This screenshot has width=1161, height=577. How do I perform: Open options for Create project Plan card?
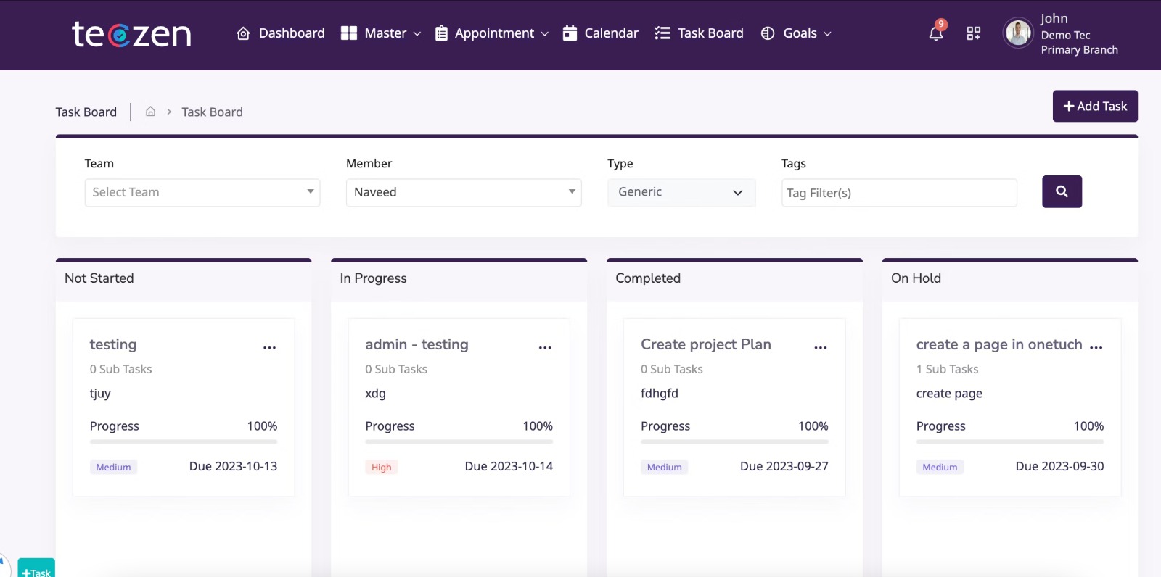click(x=821, y=347)
